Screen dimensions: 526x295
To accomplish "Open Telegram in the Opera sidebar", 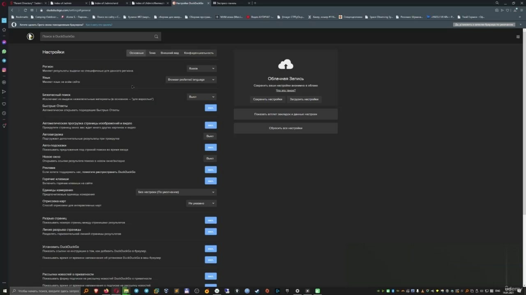I will [4, 61].
